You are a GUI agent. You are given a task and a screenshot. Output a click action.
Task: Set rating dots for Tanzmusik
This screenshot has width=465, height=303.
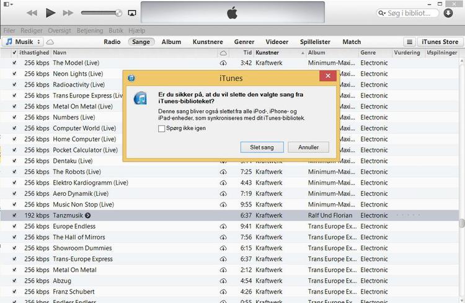[x=408, y=215]
